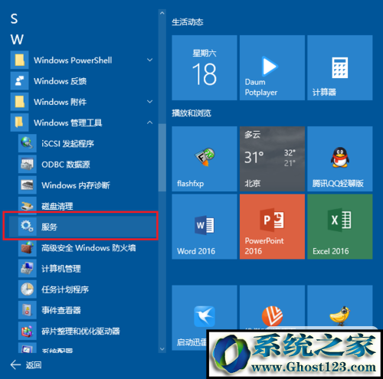Open the Word 2016 tile

pyautogui.click(x=205, y=227)
